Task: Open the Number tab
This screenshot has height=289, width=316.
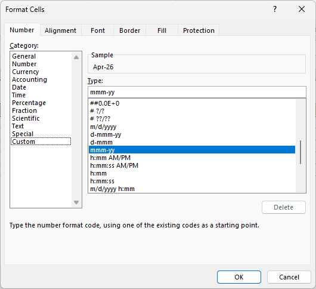Action: tap(22, 30)
